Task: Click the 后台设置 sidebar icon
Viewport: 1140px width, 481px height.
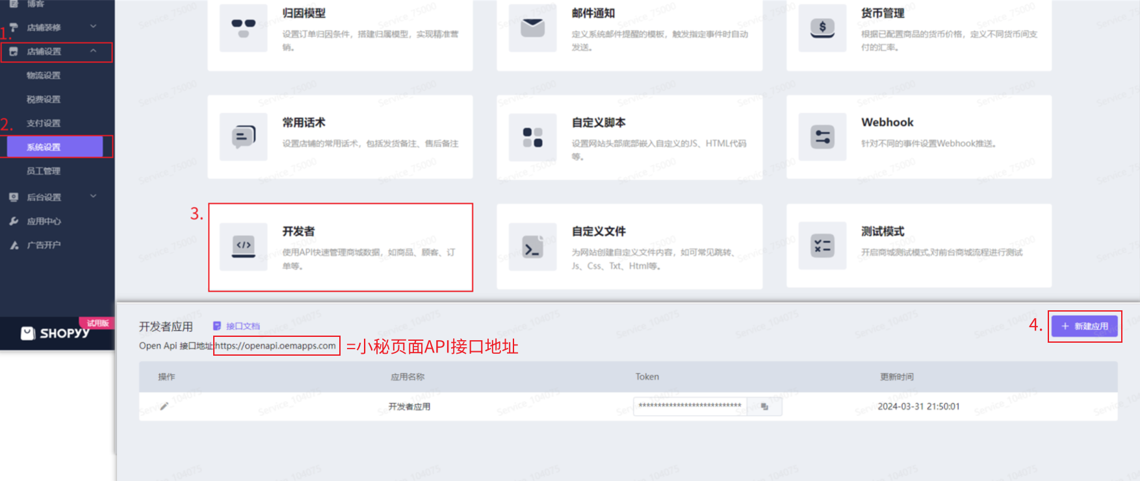Action: [14, 197]
